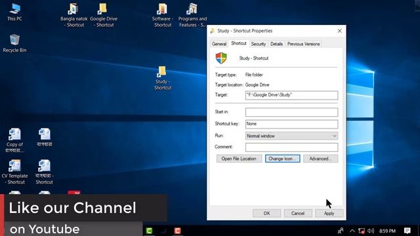Select the Study shortcut on the desktop
420x236 pixels.
click(162, 78)
